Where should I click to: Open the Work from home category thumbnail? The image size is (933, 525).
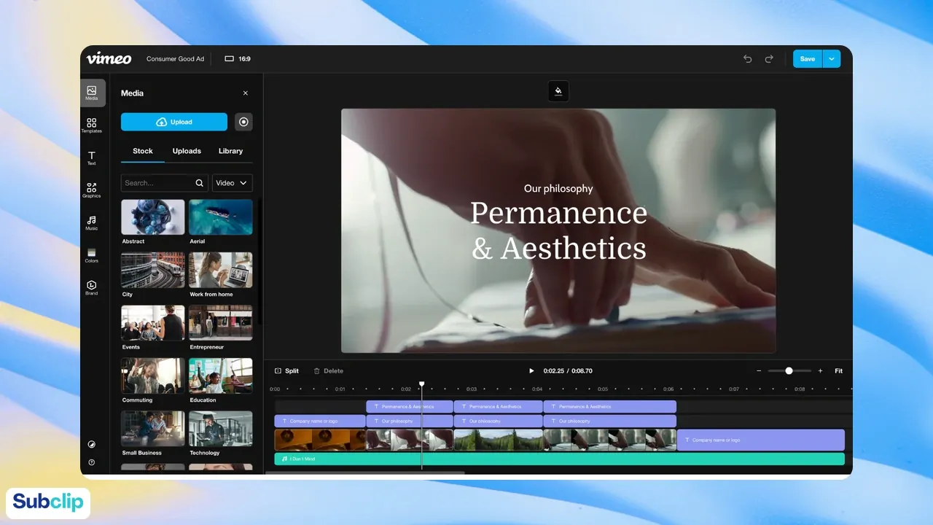[x=221, y=271]
